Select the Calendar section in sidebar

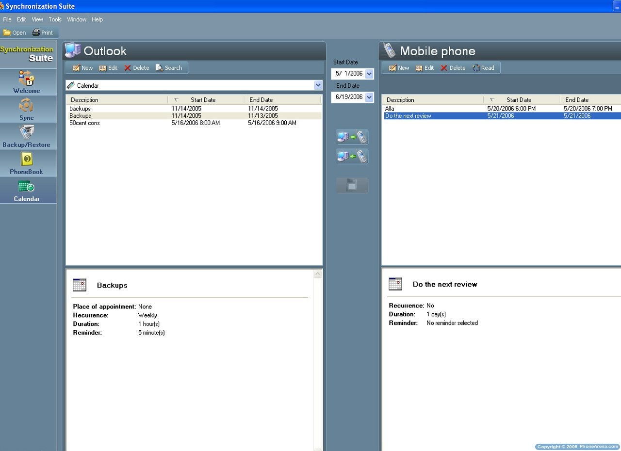[x=27, y=191]
